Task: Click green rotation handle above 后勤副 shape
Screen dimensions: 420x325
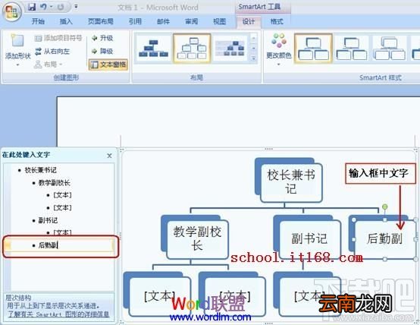Action: 385,207
